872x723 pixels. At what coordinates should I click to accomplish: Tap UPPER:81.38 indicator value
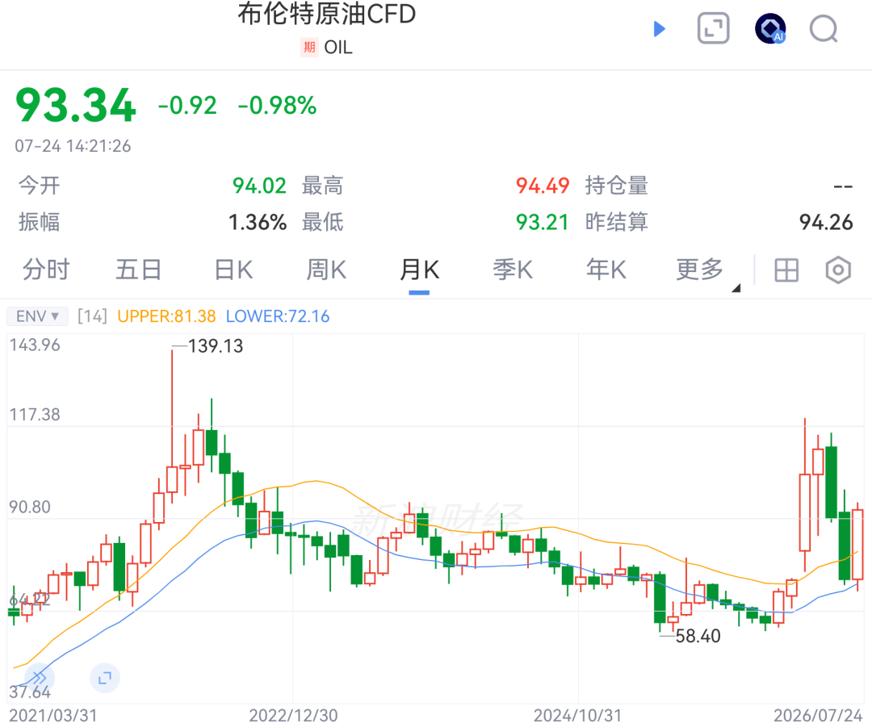click(x=166, y=316)
